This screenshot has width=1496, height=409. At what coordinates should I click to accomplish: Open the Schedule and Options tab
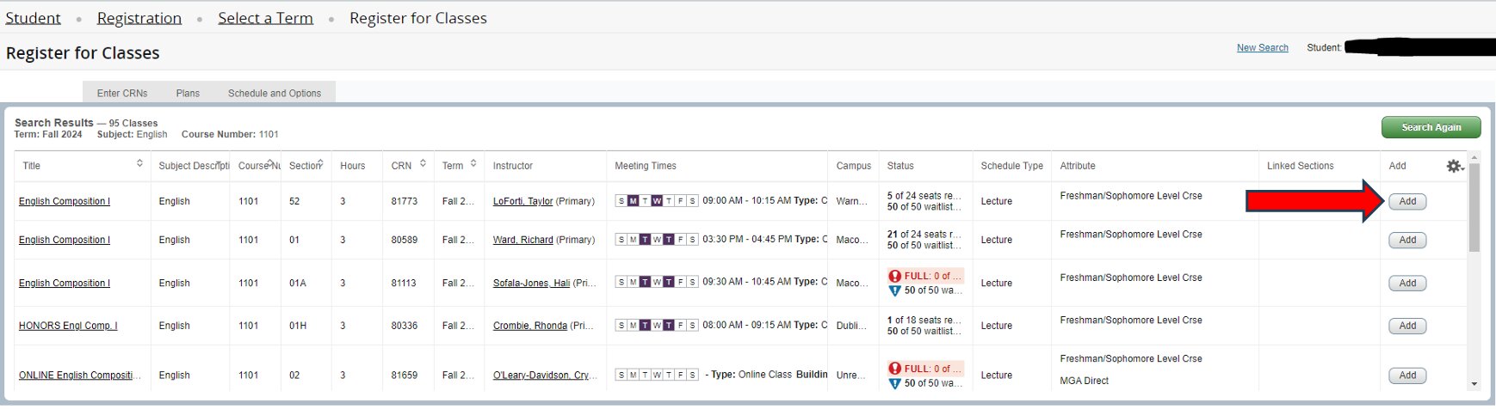click(275, 93)
